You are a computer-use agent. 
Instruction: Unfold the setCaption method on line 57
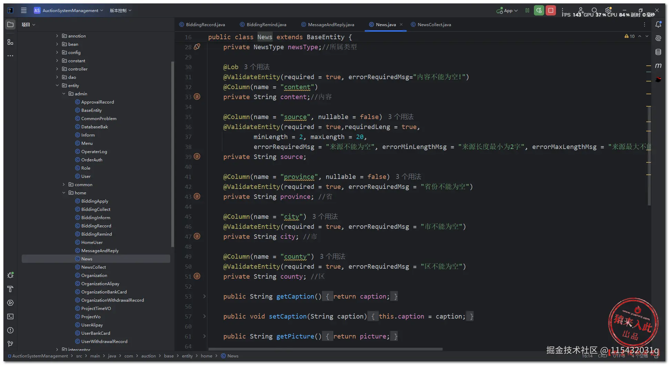(x=204, y=316)
